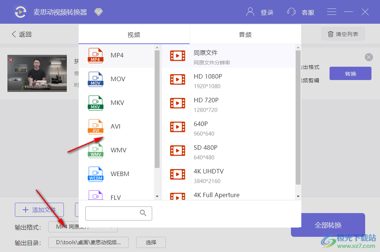380x252 pixels.
Task: Click film icon beside HD 720P
Action: [177, 103]
